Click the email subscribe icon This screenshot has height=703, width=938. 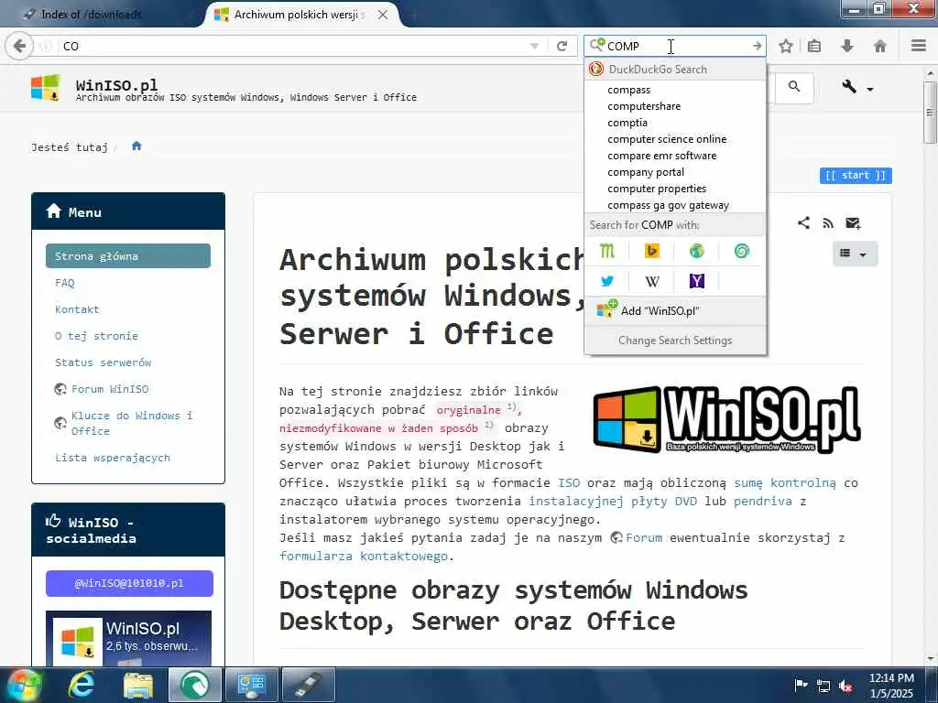tap(853, 223)
